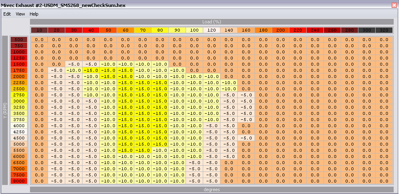Click the cell at 3000 RPM, load 70

click(143, 101)
